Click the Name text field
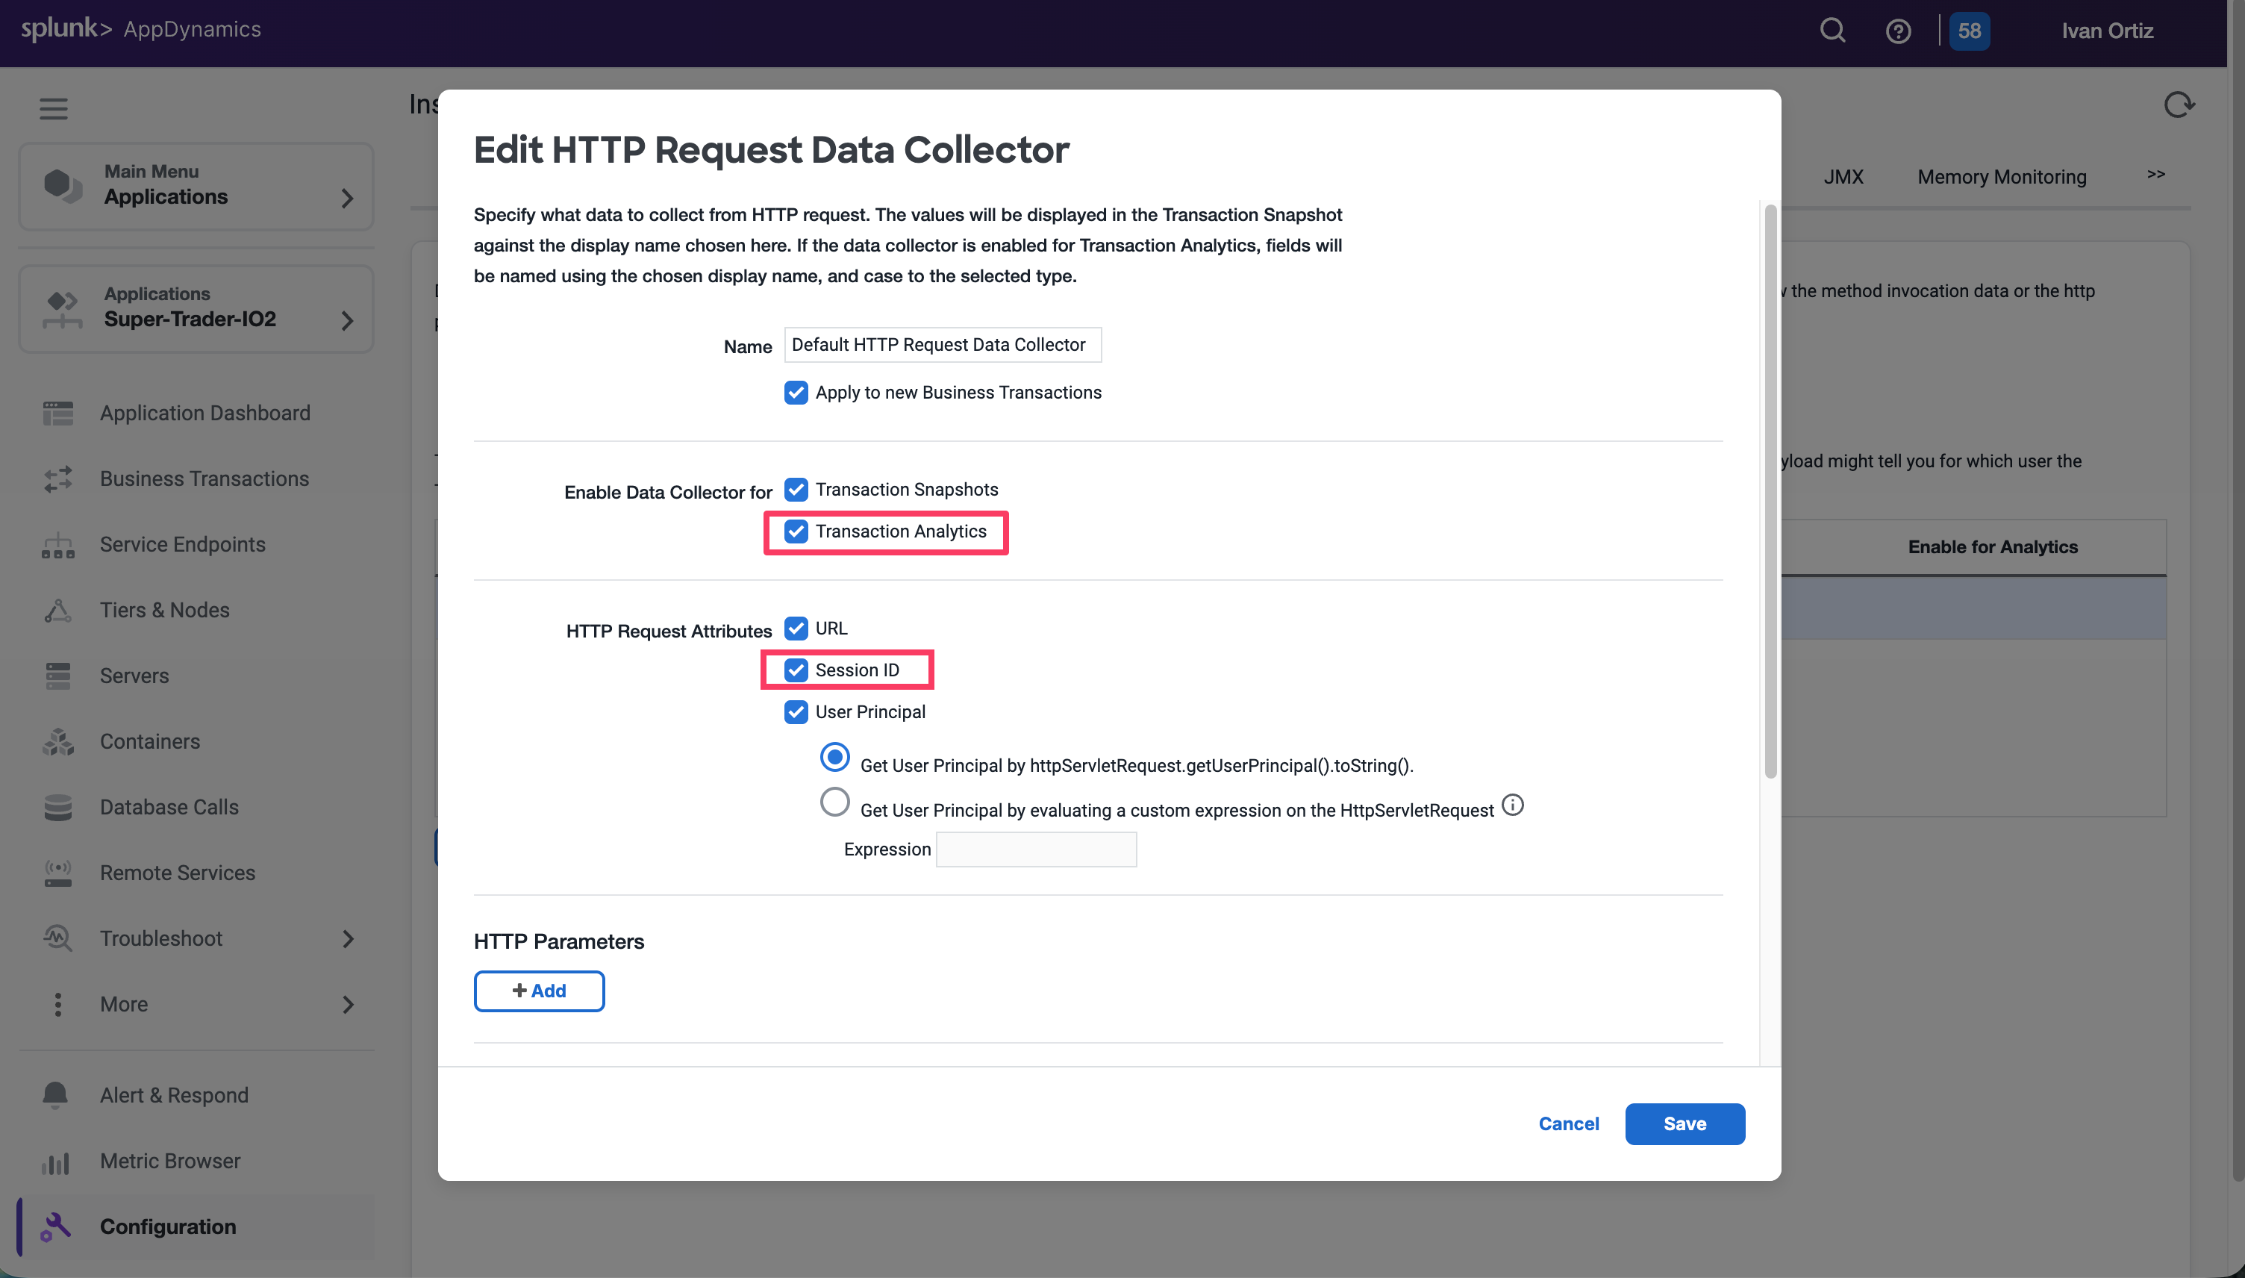This screenshot has height=1278, width=2245. pyautogui.click(x=942, y=345)
